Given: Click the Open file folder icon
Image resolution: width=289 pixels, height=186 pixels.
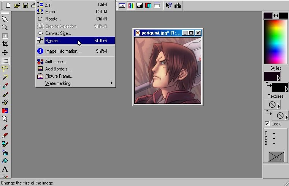Looking at the screenshot, I should pos(17,5).
